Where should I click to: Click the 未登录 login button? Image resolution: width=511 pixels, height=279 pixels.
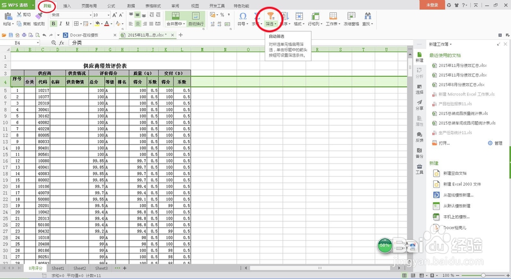pyautogui.click(x=432, y=5)
